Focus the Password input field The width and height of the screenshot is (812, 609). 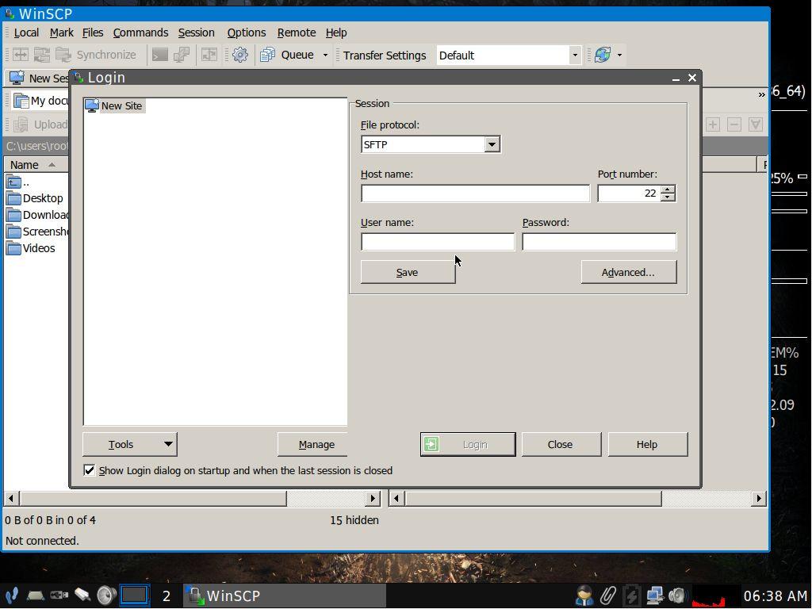coord(599,242)
